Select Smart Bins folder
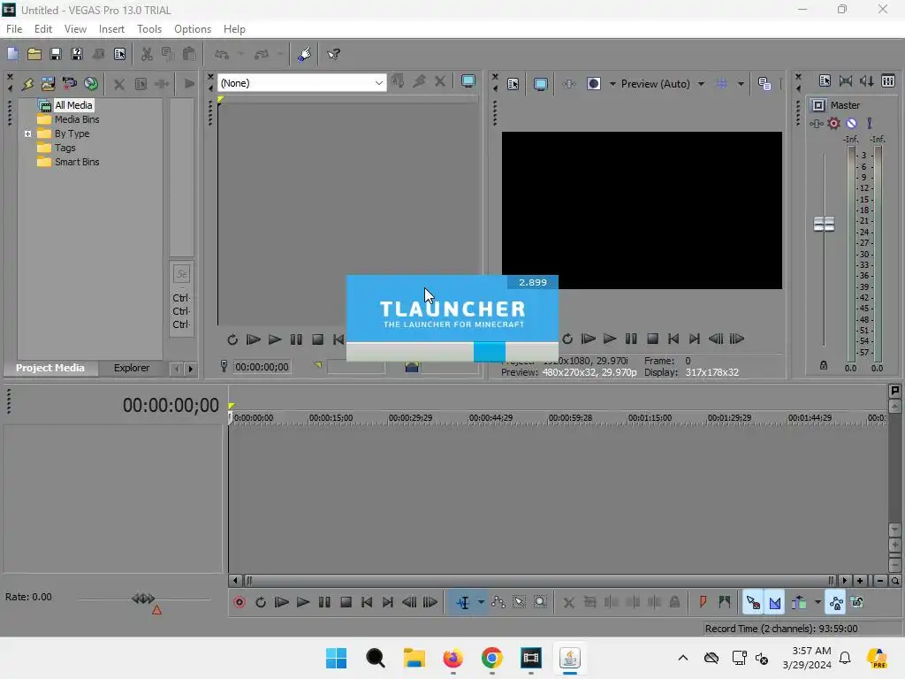This screenshot has width=905, height=679. click(77, 163)
